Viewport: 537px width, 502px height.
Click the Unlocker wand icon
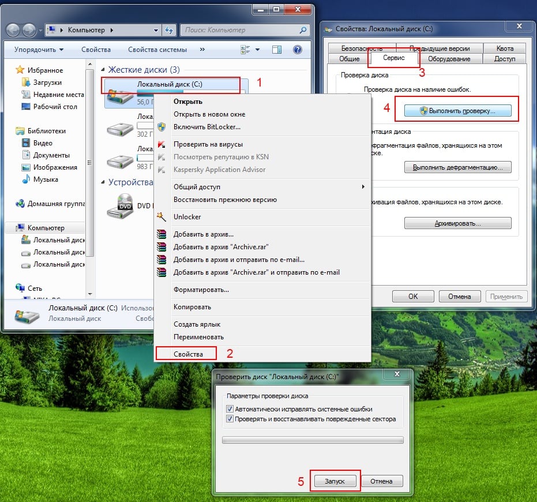[x=162, y=217]
